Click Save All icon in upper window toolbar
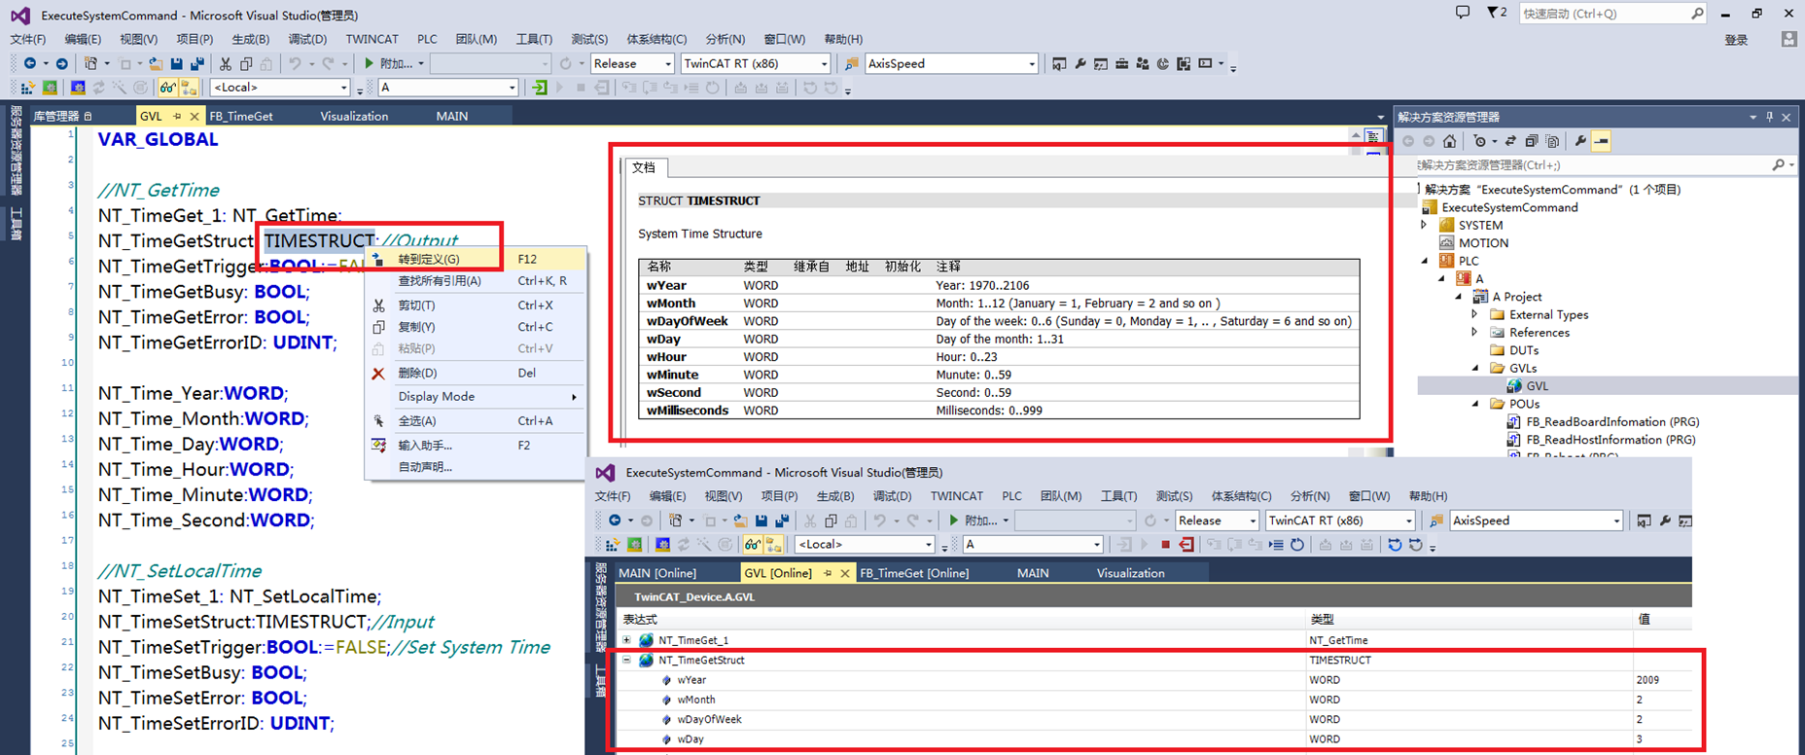The height and width of the screenshot is (755, 1805). pos(197,63)
